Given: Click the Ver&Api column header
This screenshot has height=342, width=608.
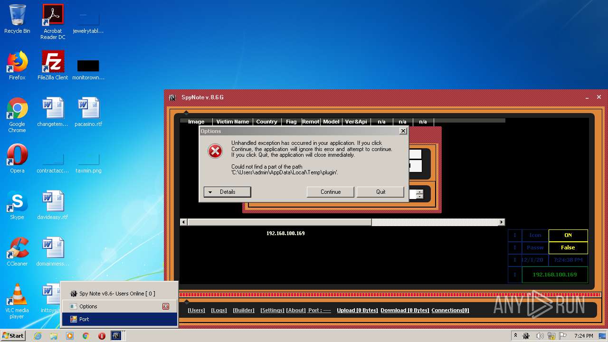Looking at the screenshot, I should click(356, 122).
